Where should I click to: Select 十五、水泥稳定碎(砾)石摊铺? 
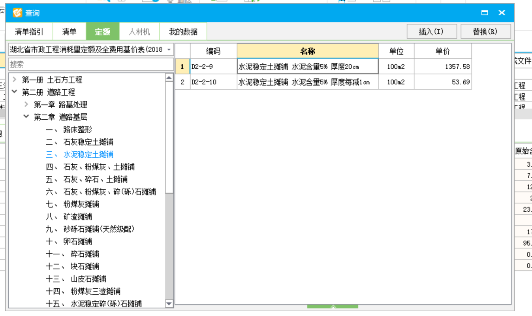point(94,304)
